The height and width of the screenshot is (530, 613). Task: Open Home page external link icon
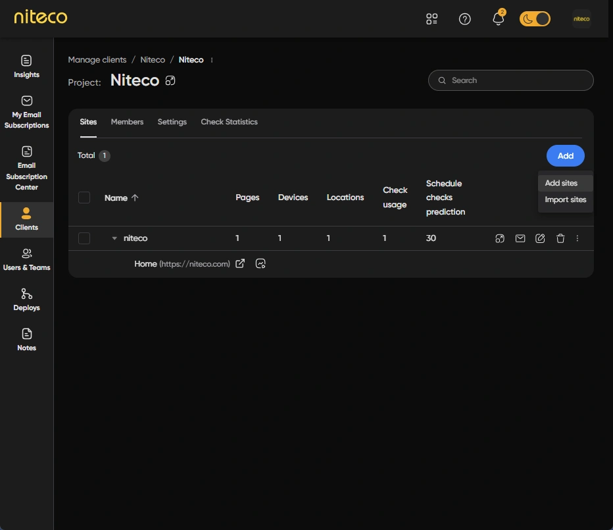pos(240,264)
